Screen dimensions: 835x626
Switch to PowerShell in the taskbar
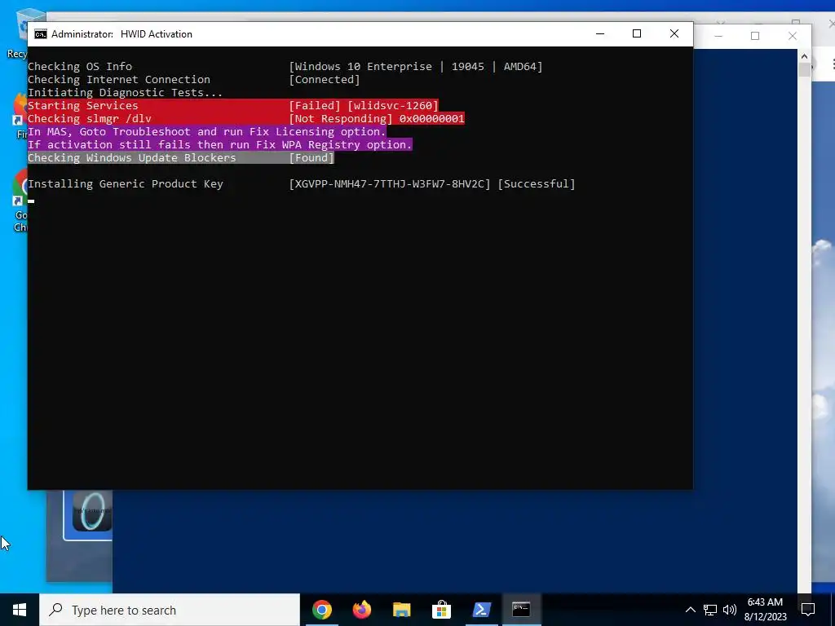pyautogui.click(x=481, y=610)
